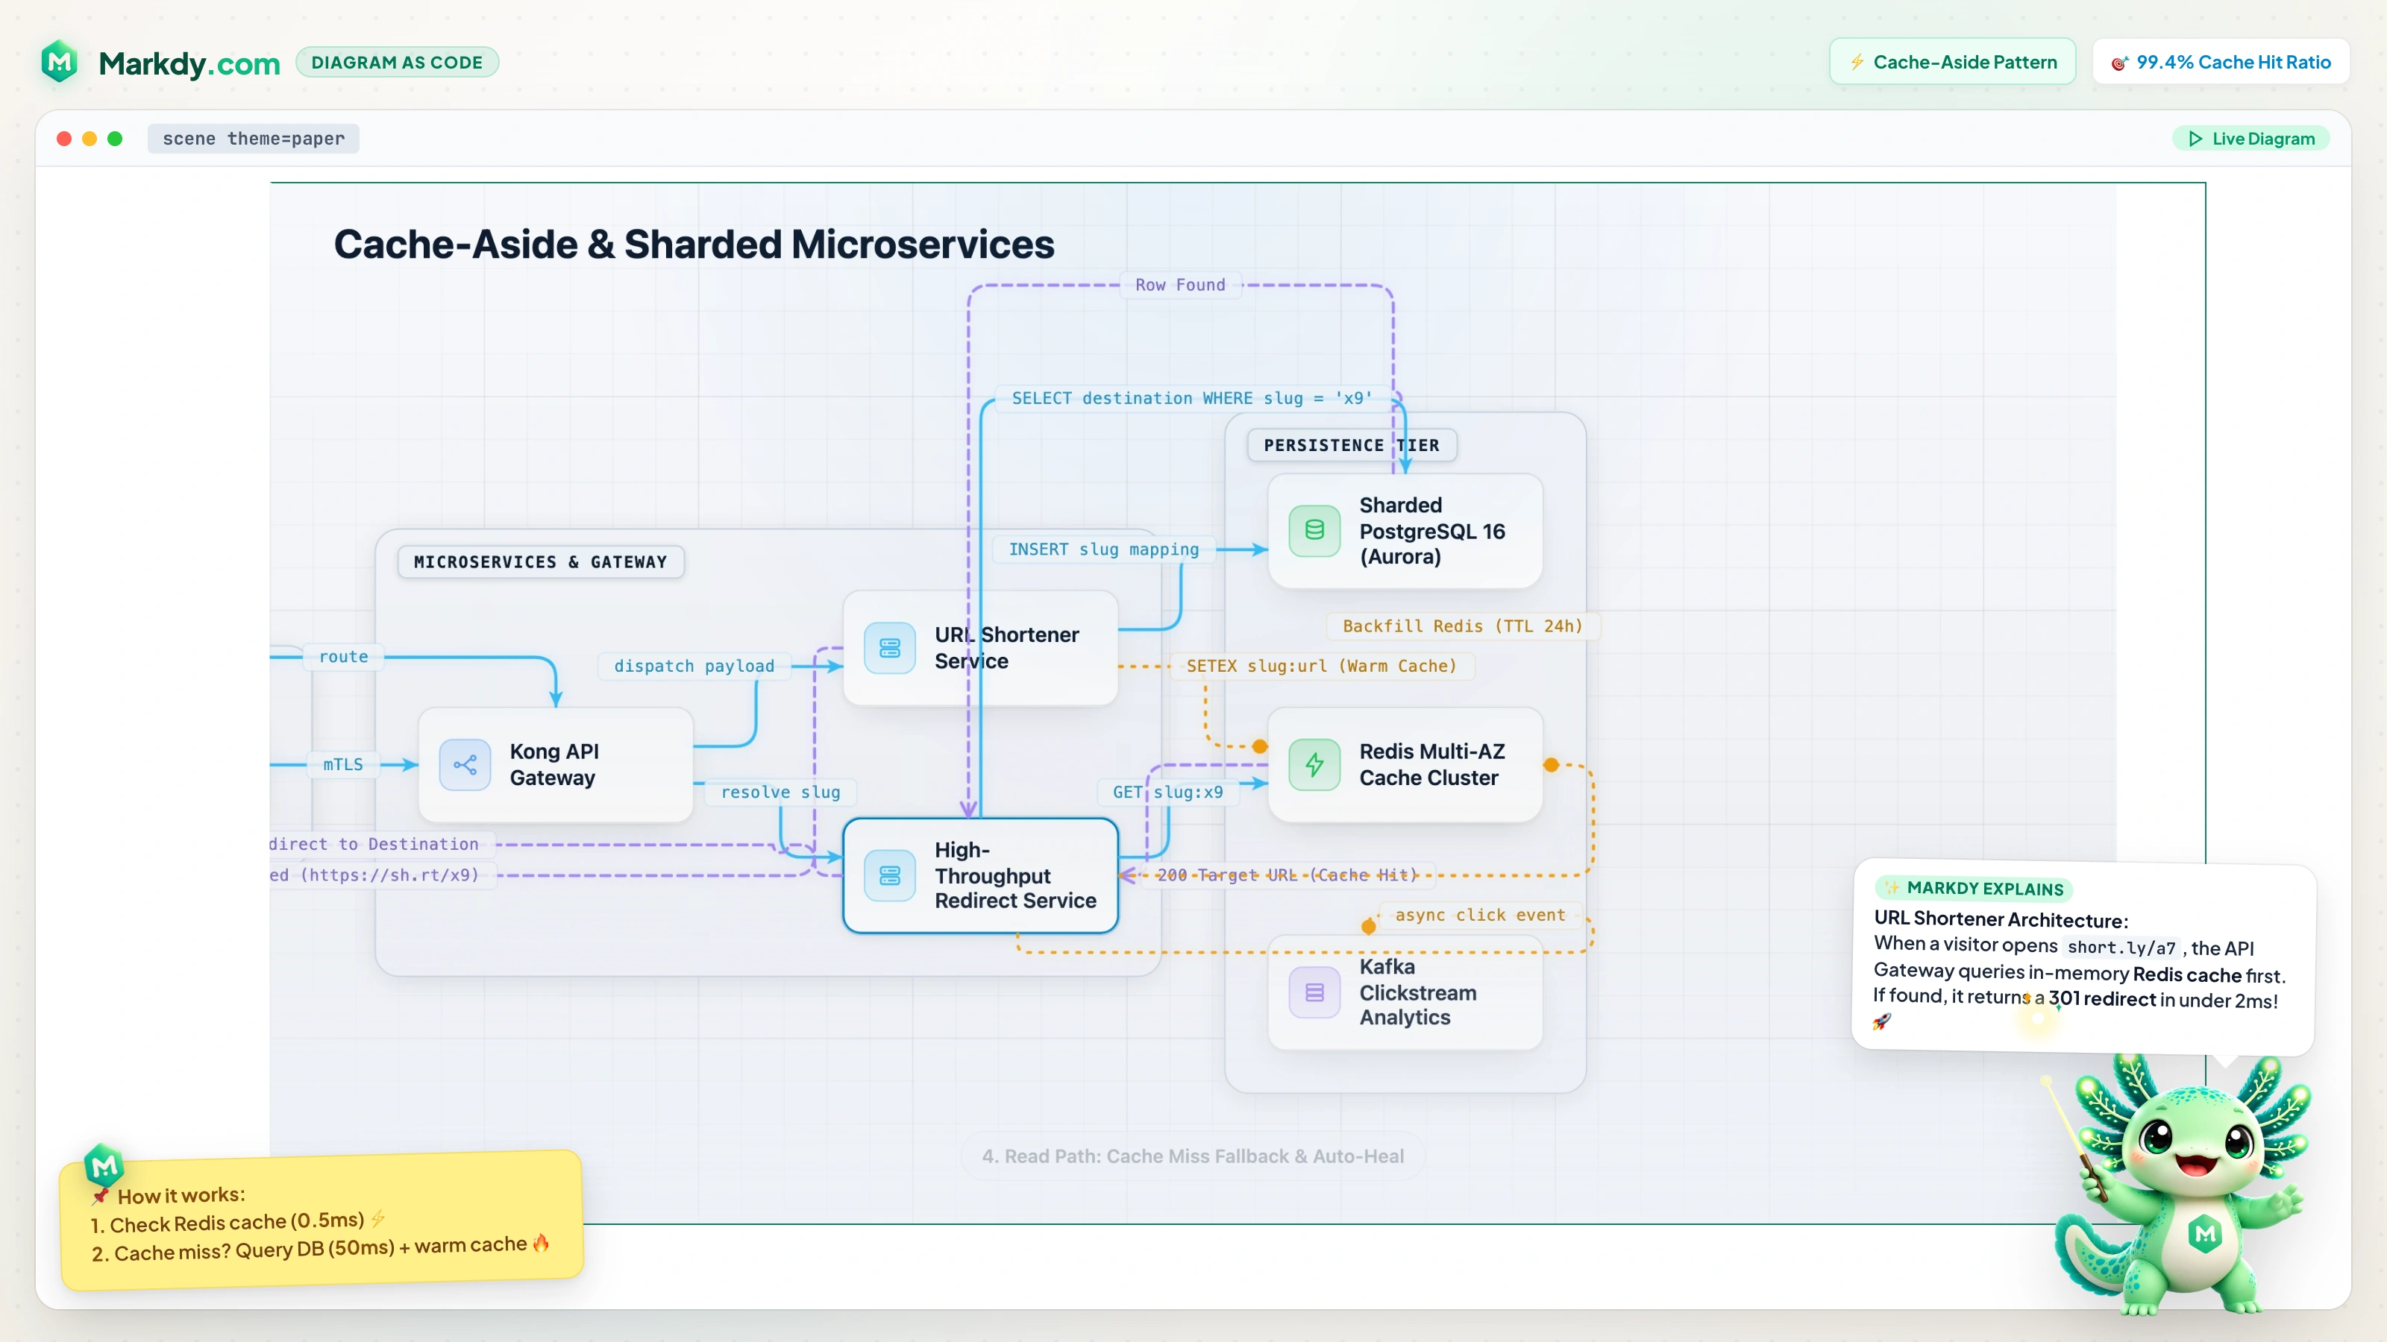Click the SETEX slug:url (Warm Cache) label

1321,666
